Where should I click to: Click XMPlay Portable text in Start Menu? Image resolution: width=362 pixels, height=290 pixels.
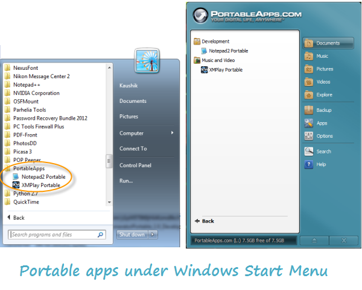pos(41,185)
